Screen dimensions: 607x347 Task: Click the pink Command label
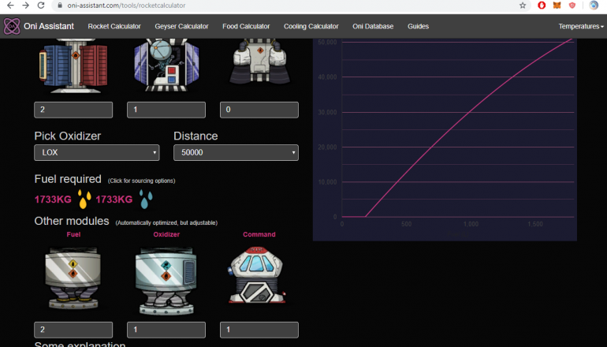click(259, 234)
